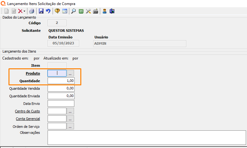
Task: Open Conta Gerencial lookup button
Action: click(x=70, y=119)
